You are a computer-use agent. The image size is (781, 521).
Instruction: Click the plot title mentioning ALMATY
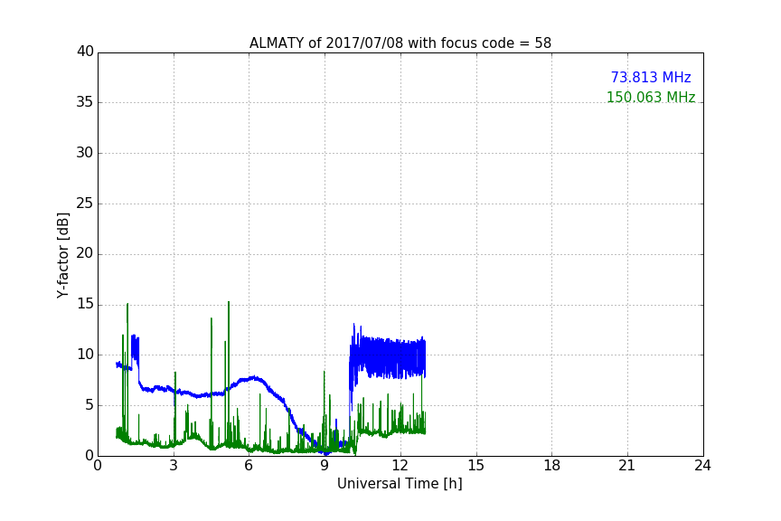pyautogui.click(x=400, y=43)
